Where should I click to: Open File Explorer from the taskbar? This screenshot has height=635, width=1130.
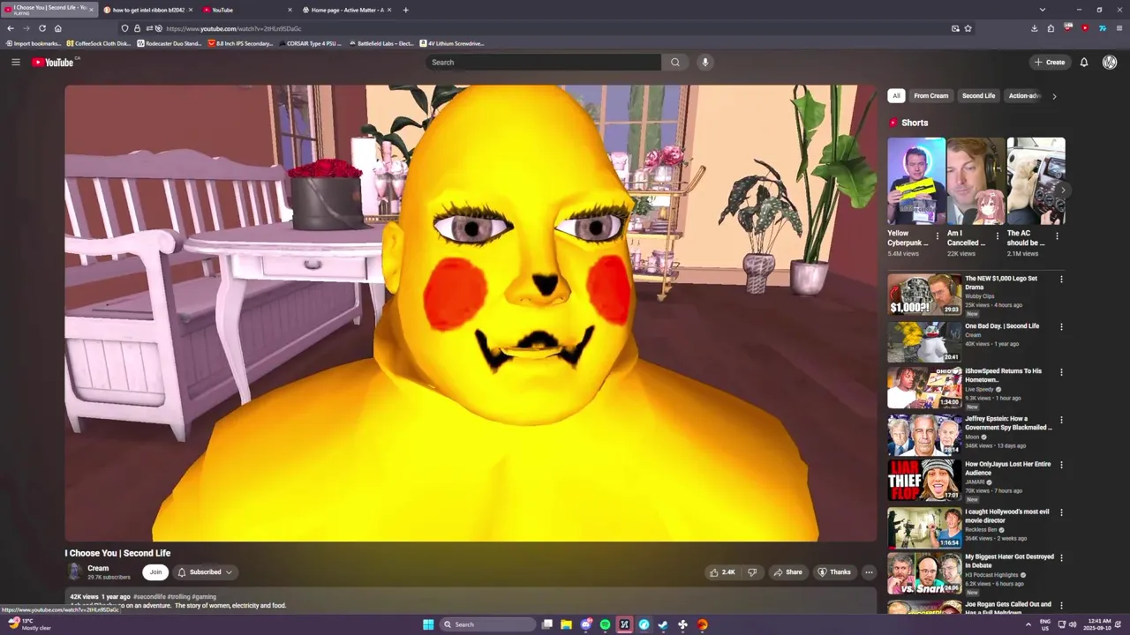click(x=566, y=624)
